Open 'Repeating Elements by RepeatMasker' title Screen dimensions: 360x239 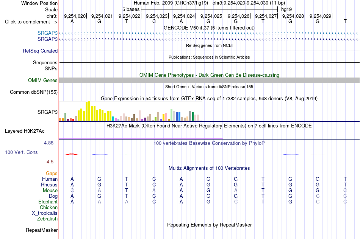[209, 225]
